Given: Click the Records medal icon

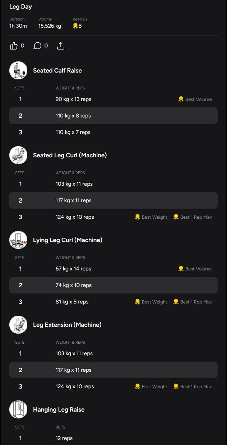Looking at the screenshot, I should click(x=75, y=26).
